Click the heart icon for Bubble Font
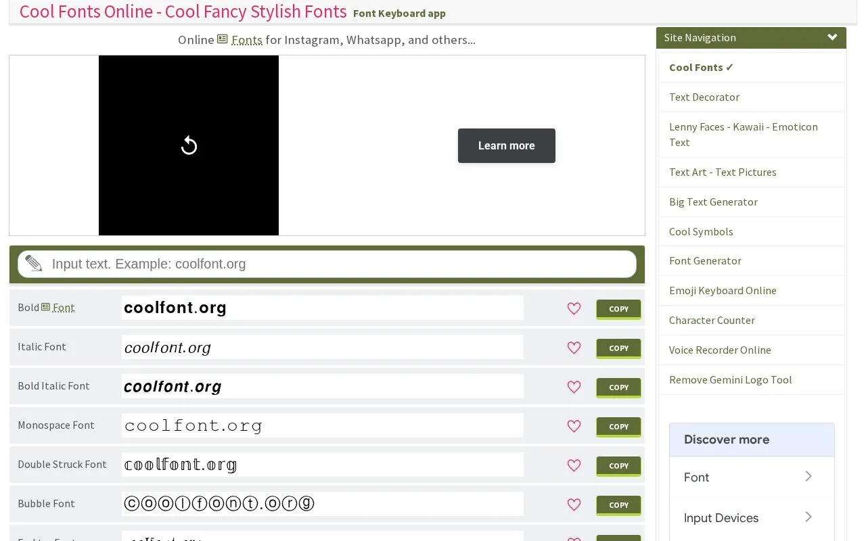 [x=574, y=504]
